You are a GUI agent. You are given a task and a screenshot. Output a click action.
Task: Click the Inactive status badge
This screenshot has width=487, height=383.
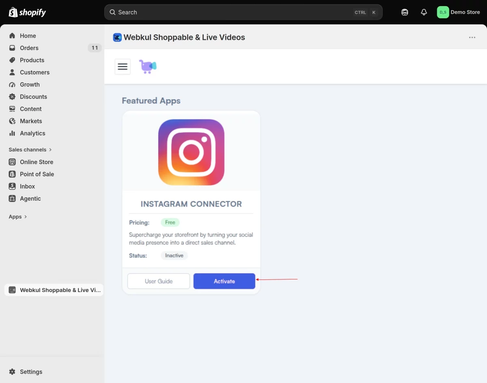(174, 255)
